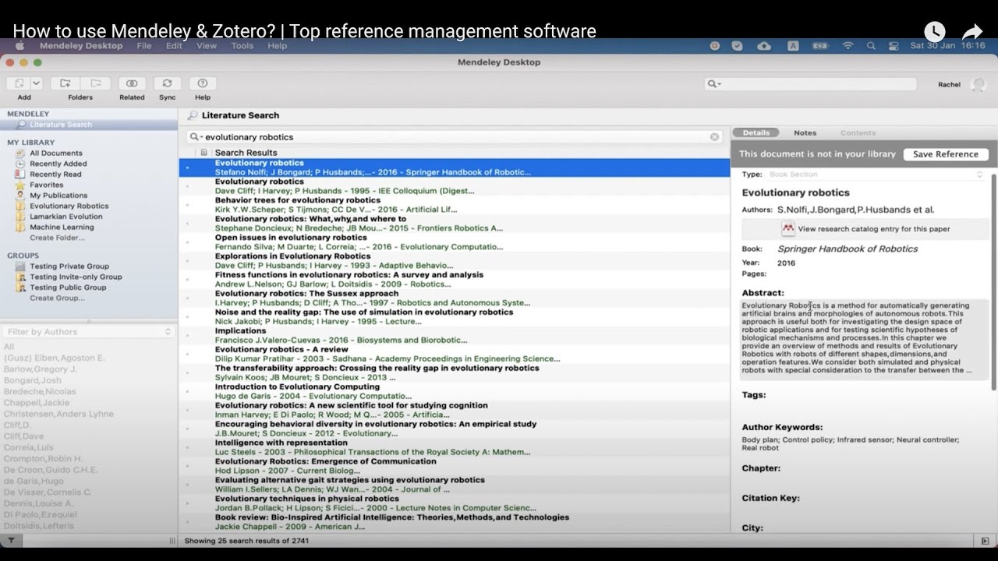Click the Create Group... link
The image size is (998, 561).
point(57,298)
